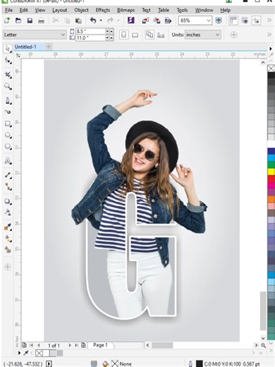Screen dimensions: 275x367
Task: Select the Pick tool
Action: click(x=8, y=49)
